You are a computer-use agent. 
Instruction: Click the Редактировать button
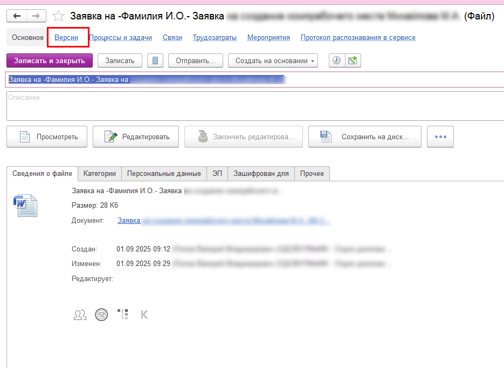[x=136, y=137]
